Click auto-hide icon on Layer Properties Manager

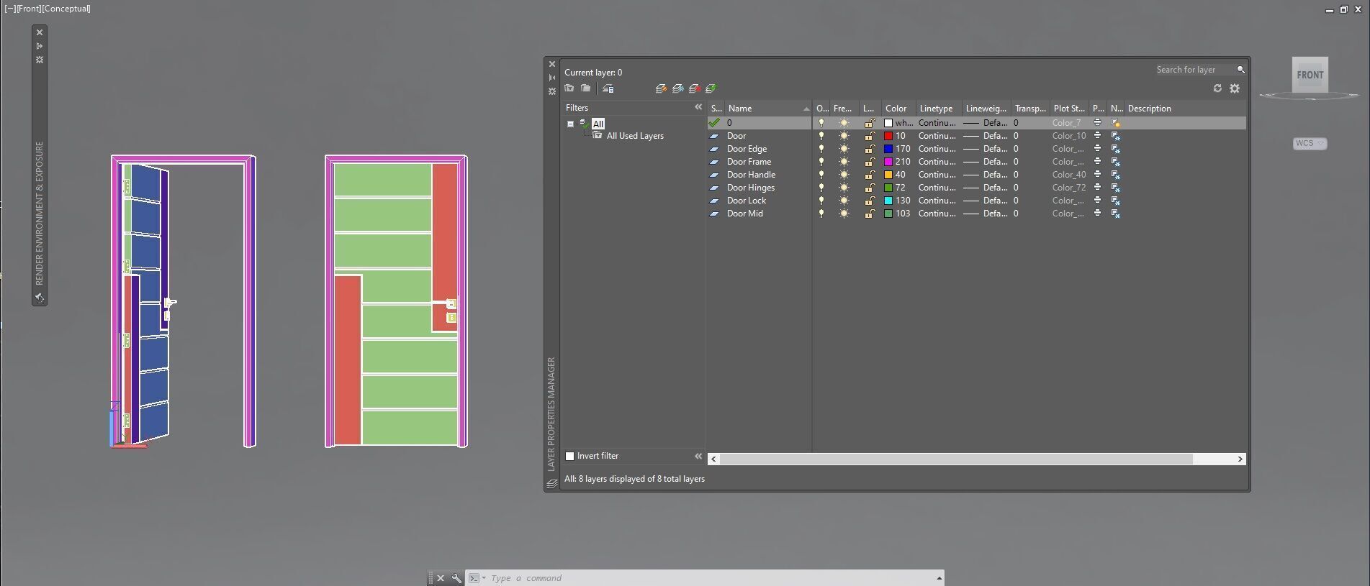click(552, 78)
